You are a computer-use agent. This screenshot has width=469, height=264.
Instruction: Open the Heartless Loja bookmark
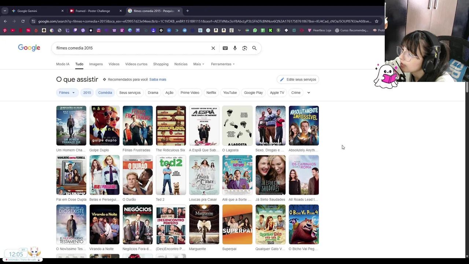[x=320, y=30]
